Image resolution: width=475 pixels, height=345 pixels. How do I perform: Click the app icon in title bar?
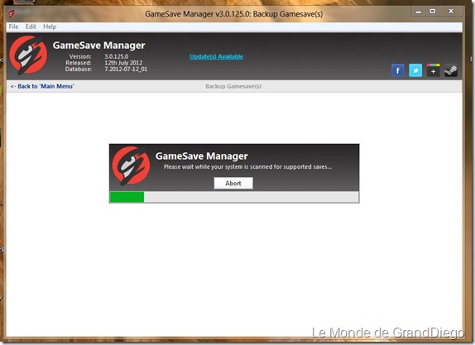pos(12,13)
